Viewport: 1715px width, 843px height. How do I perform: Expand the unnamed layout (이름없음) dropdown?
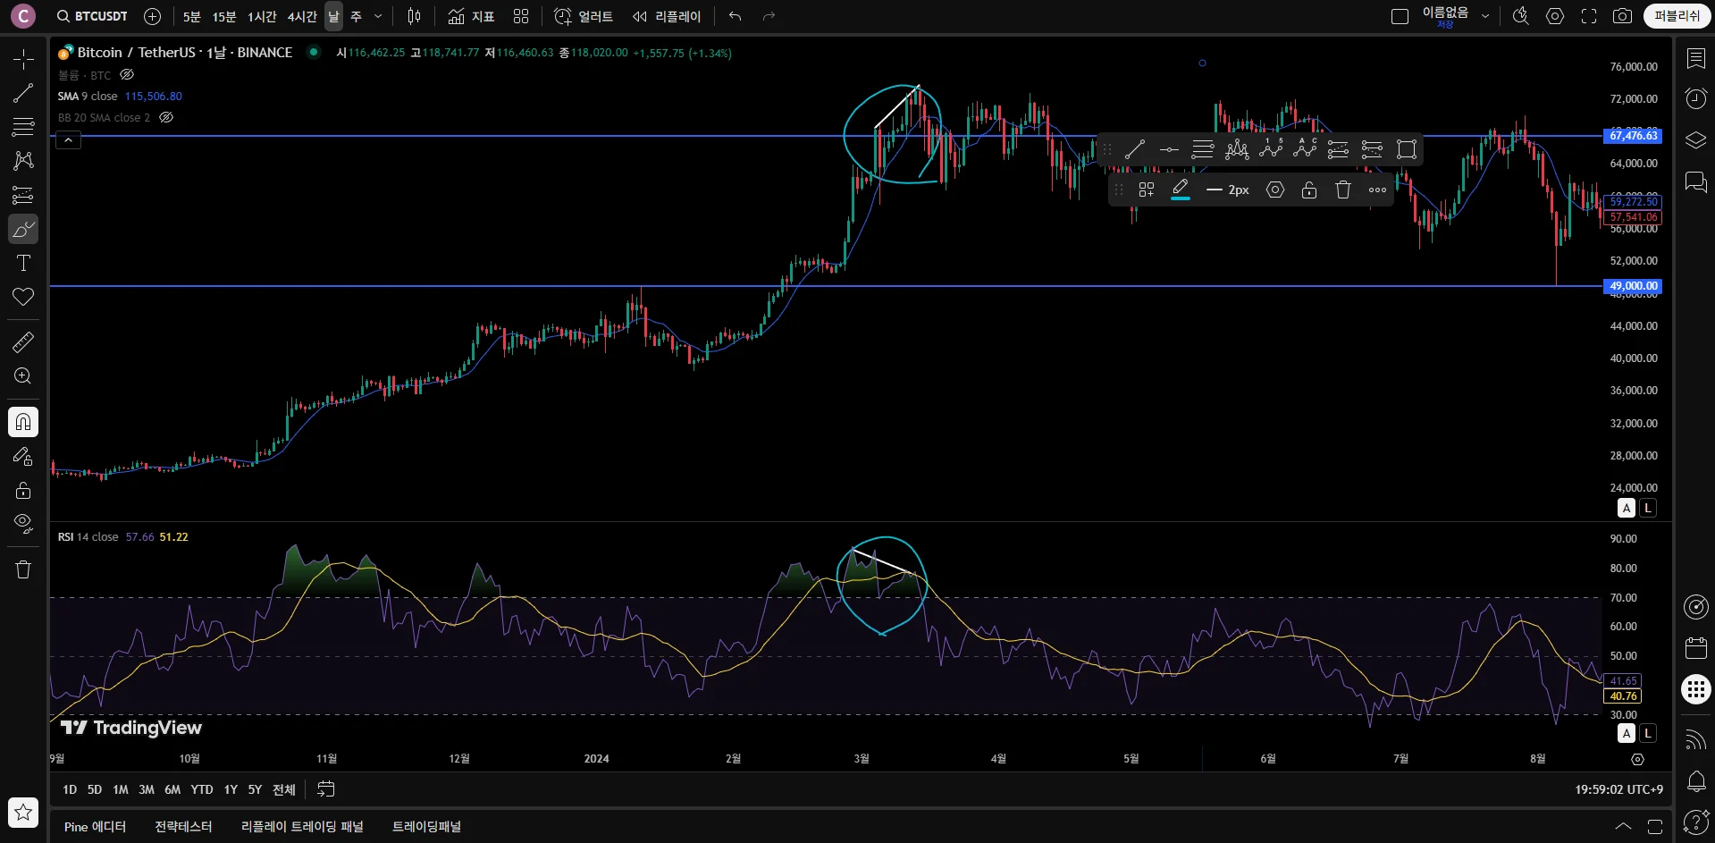click(x=1485, y=16)
